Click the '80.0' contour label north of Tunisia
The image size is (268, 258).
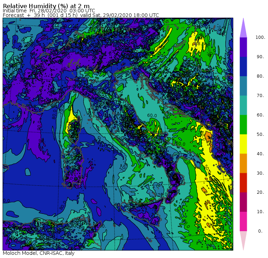(63, 205)
